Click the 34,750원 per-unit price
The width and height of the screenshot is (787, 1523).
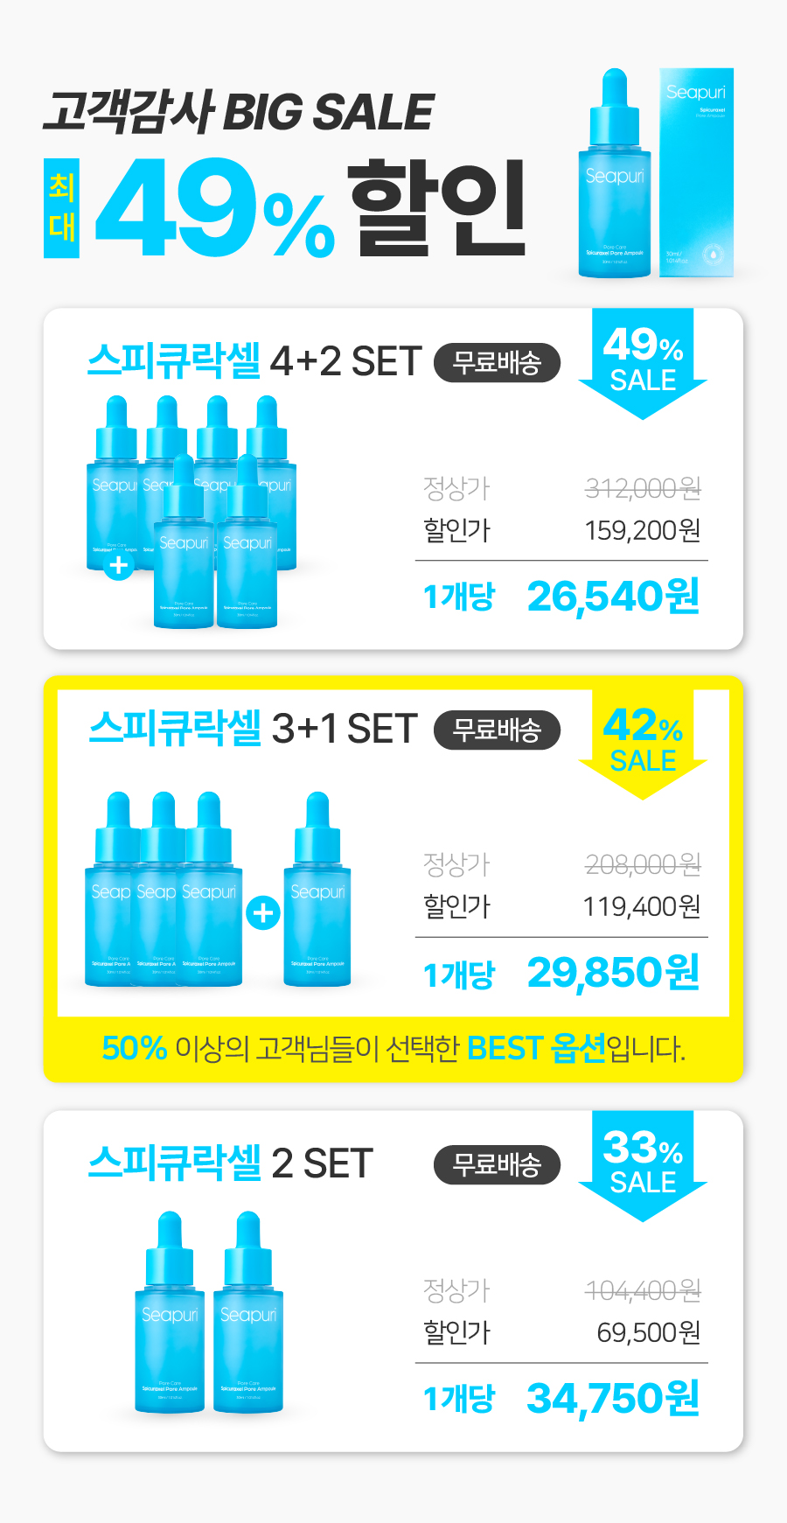point(613,1399)
